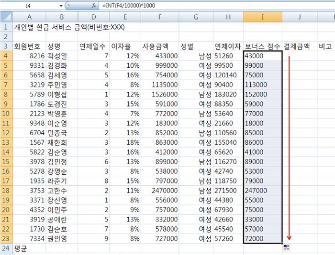
Task: Click the '연체이자' header cell
Action: [x=228, y=46]
